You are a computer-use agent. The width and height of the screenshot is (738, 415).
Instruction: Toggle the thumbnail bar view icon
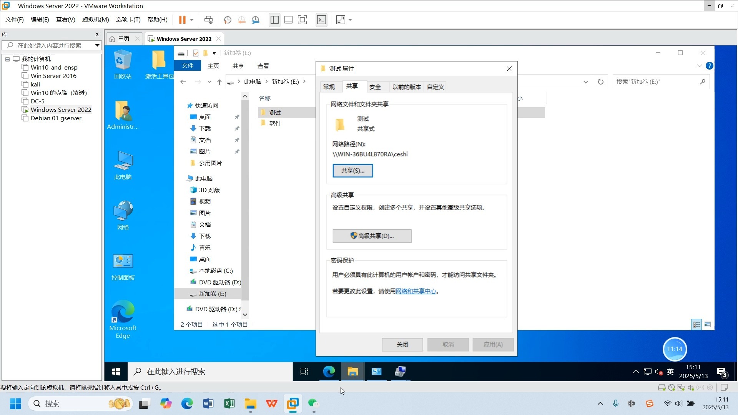pos(288,20)
